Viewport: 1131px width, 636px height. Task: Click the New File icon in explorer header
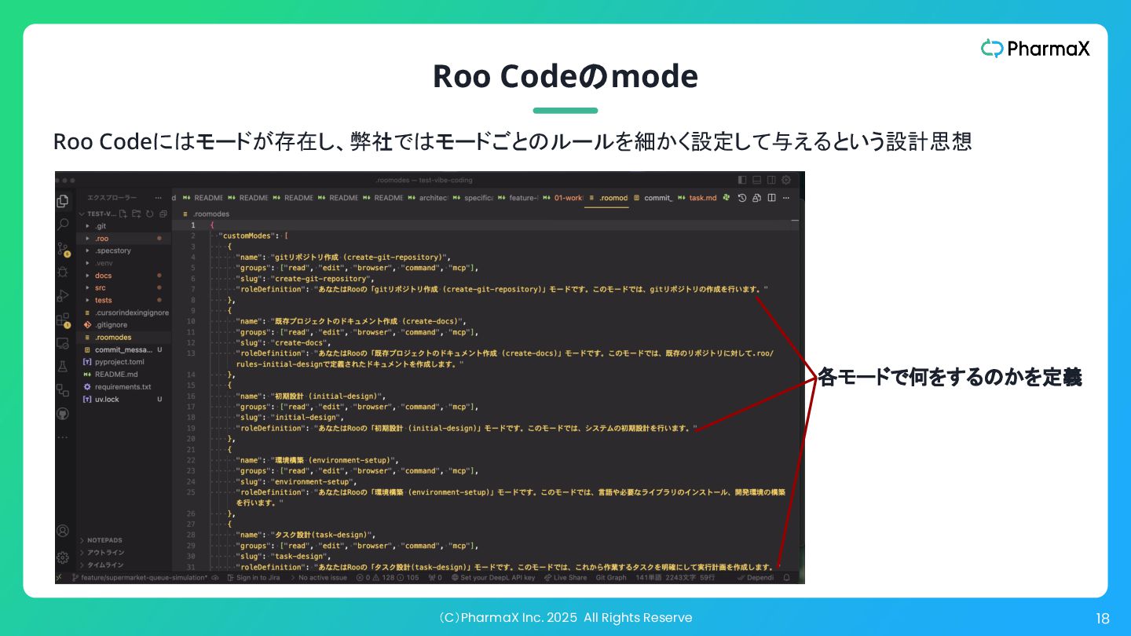pyautogui.click(x=123, y=214)
